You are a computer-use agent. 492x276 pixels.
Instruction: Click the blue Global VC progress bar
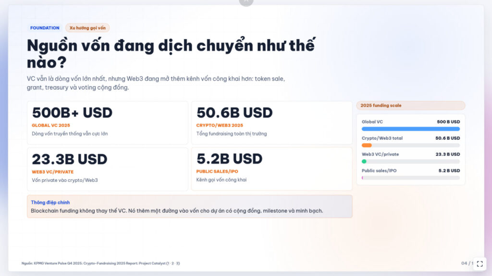point(410,129)
